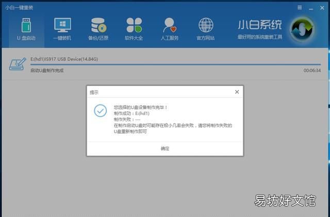The width and height of the screenshot is (330, 217).
Task: Click 确定 in the prompt dialog
Action: [x=165, y=148]
